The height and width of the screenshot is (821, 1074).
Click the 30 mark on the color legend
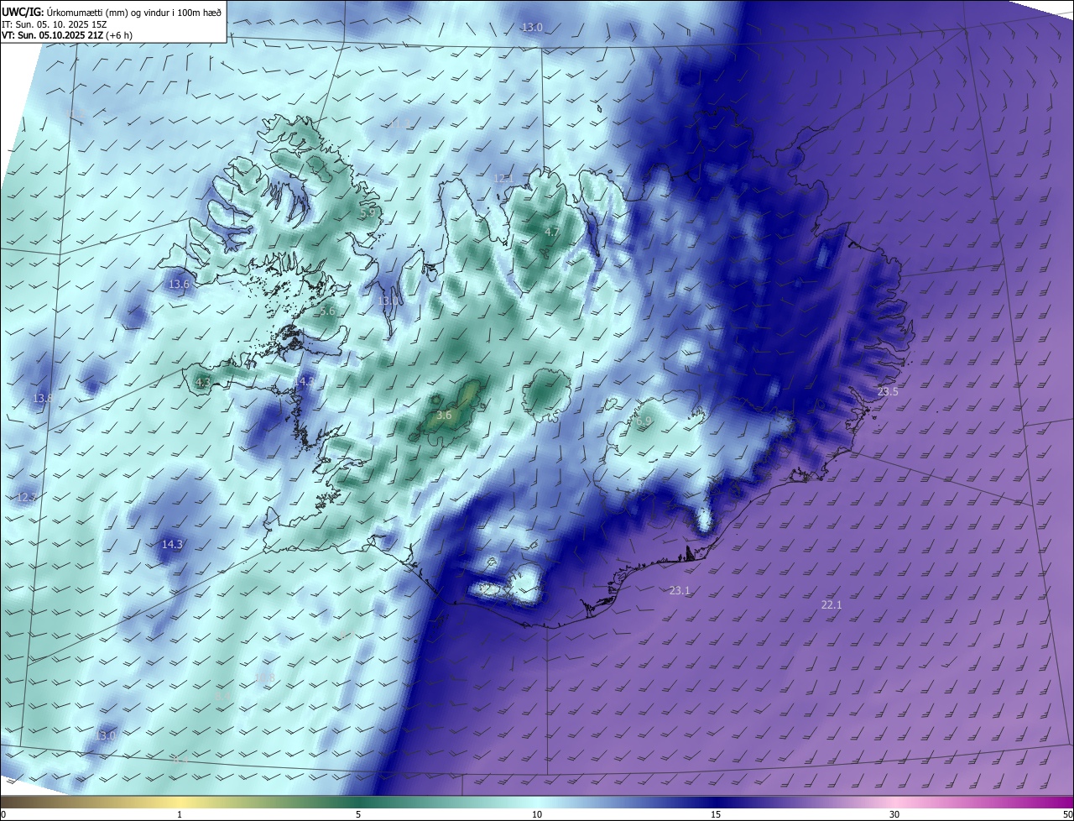894,813
